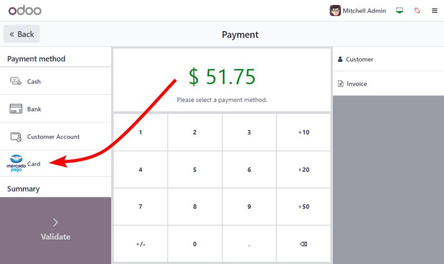This screenshot has height=264, width=444.
Task: Pick the Customer Account payment icon
Action: pyautogui.click(x=16, y=137)
